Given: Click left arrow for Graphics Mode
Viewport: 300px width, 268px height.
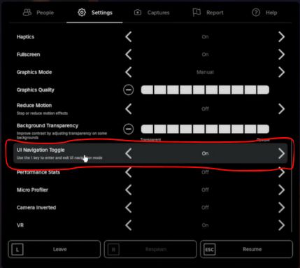Looking at the screenshot, I should (x=129, y=72).
